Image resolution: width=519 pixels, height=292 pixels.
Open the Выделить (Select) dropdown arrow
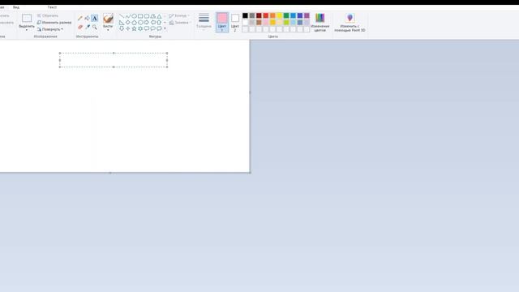tap(27, 30)
